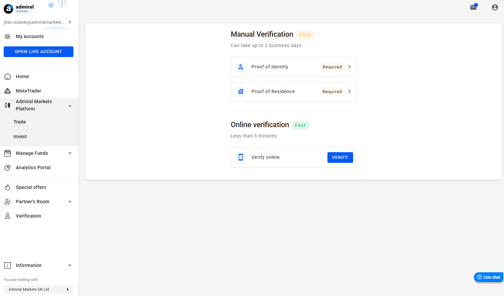Expand the Partner's Room menu arrow
Image resolution: width=504 pixels, height=296 pixels.
[x=70, y=202]
